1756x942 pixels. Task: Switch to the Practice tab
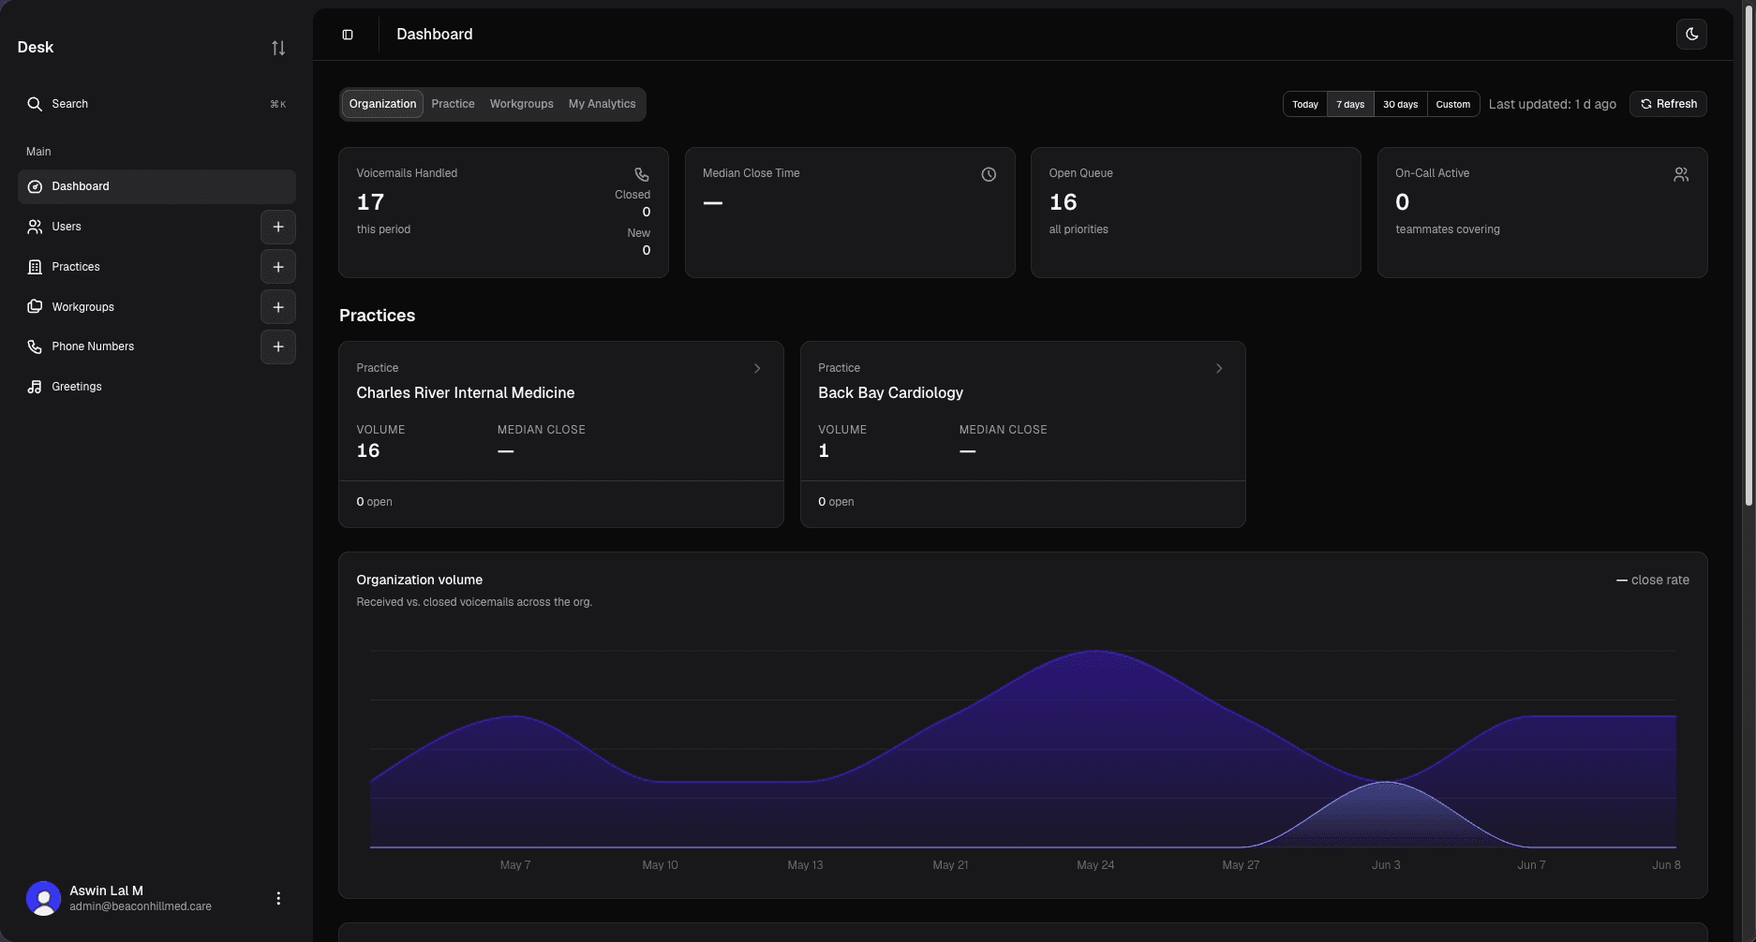pyautogui.click(x=453, y=104)
